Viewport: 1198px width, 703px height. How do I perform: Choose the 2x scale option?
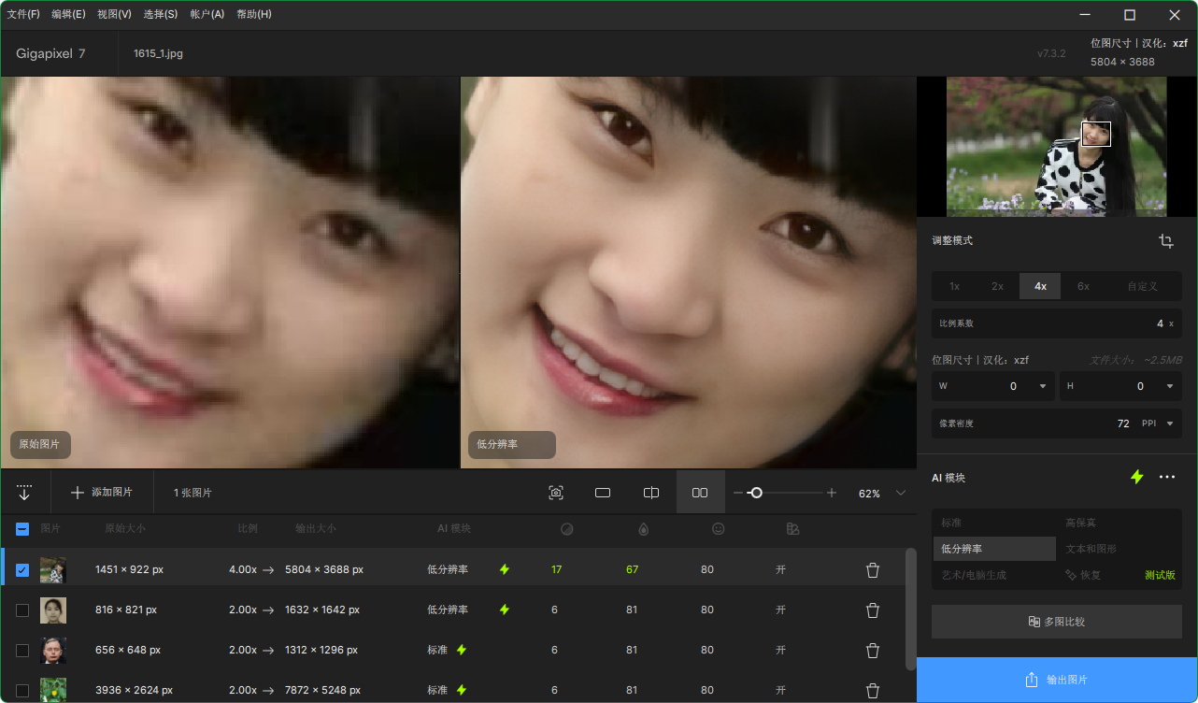[997, 286]
